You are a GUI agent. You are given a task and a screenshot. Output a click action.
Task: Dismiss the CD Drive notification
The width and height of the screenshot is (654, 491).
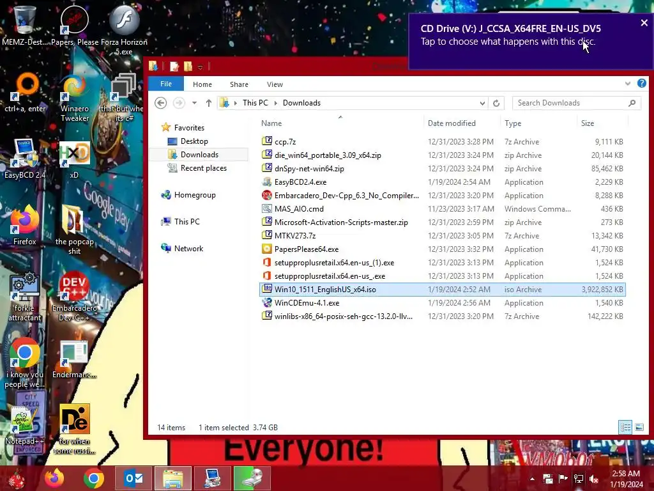pyautogui.click(x=644, y=23)
